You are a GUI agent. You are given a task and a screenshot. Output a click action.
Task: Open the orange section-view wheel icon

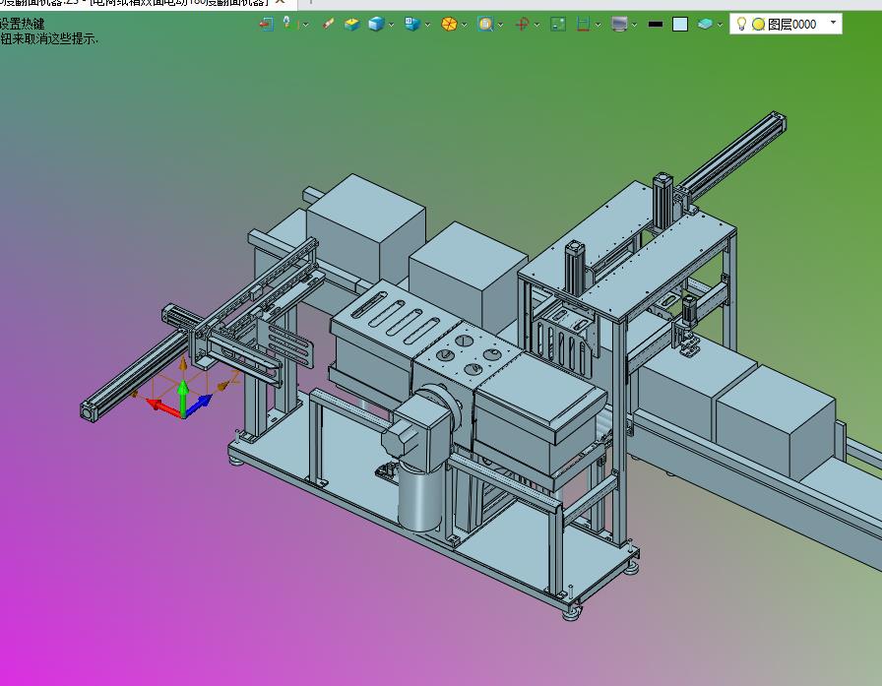pos(449,24)
